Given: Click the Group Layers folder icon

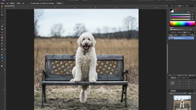Looking at the screenshot, I should (190, 75).
